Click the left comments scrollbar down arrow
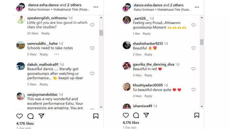The image size is (230, 129). pos(101,107)
